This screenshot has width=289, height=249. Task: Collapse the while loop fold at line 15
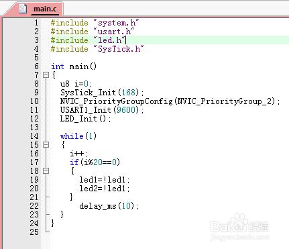click(46, 145)
